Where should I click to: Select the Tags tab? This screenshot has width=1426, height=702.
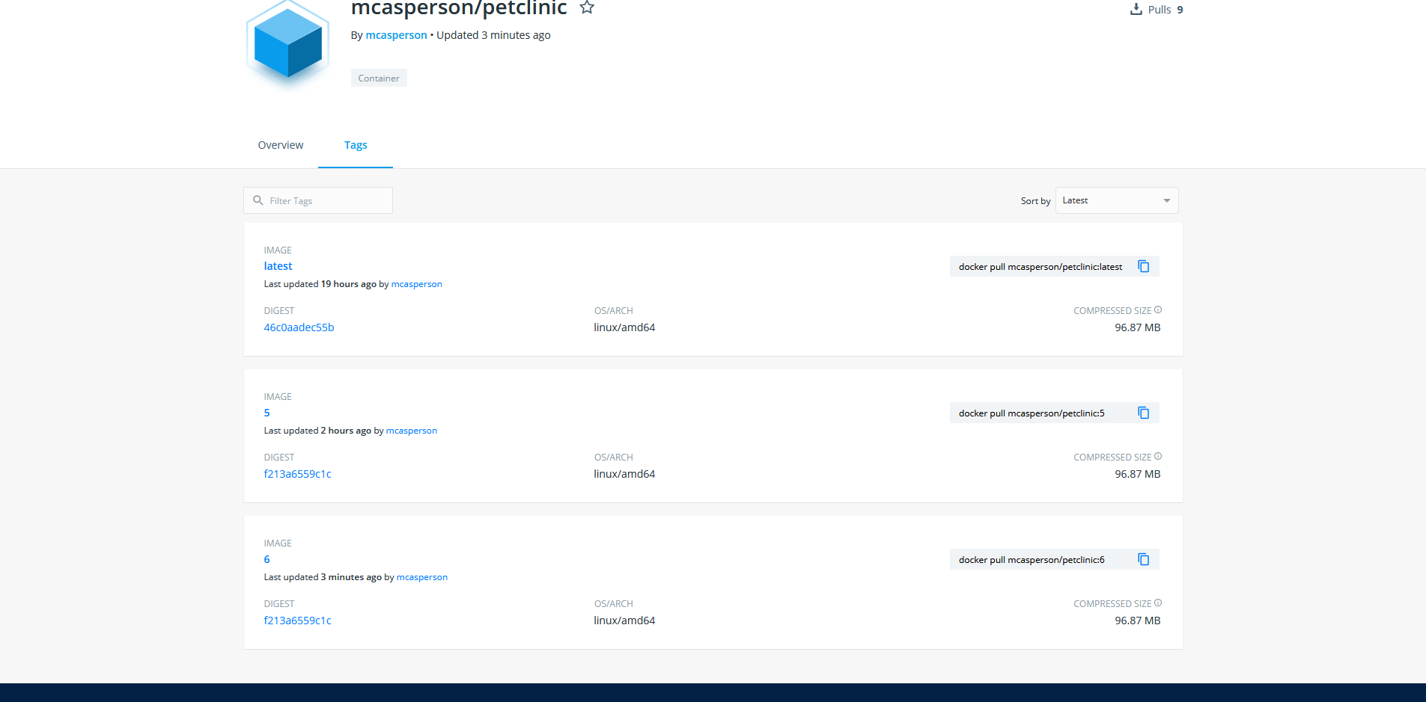pos(356,145)
